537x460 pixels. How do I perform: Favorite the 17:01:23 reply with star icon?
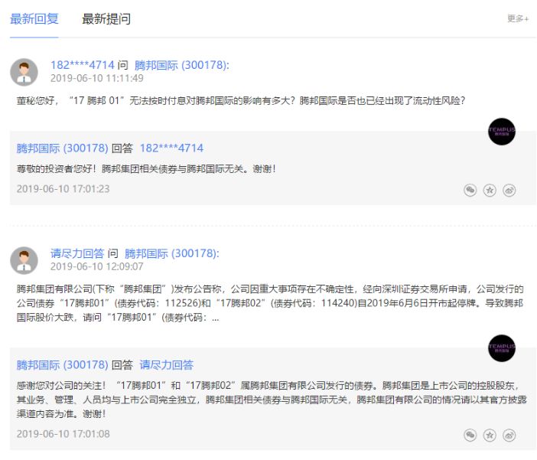click(490, 190)
